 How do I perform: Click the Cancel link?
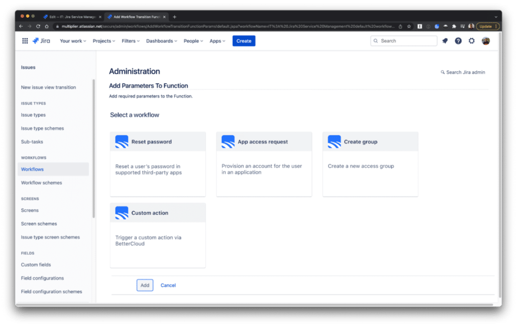pyautogui.click(x=168, y=286)
